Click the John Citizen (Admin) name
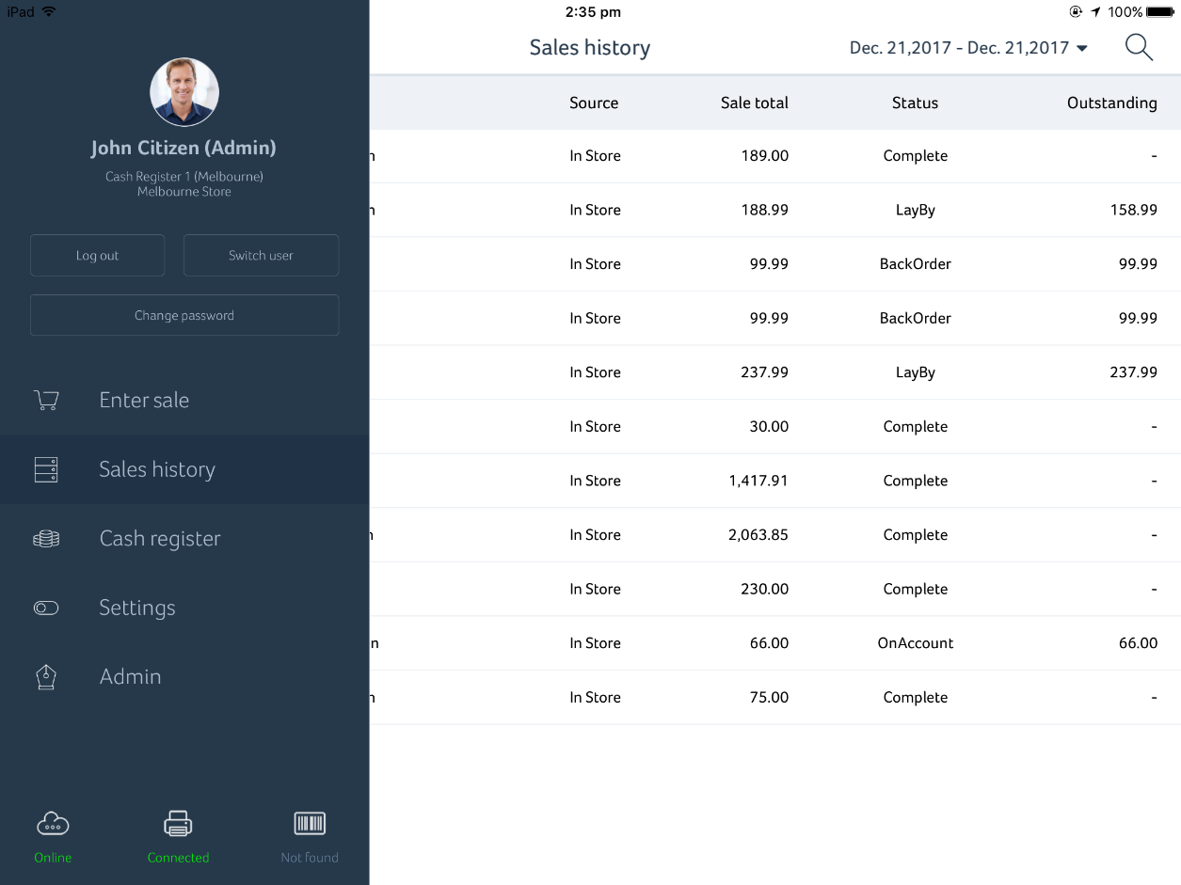The image size is (1181, 885). click(184, 148)
